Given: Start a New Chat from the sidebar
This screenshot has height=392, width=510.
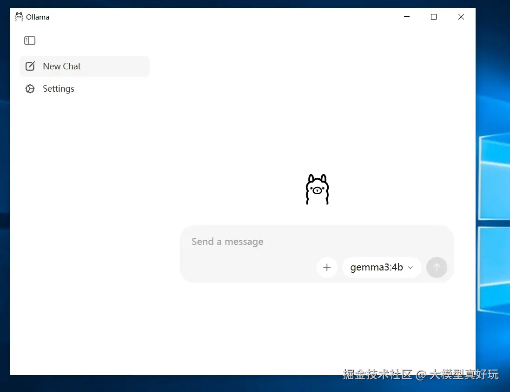Looking at the screenshot, I should point(85,66).
